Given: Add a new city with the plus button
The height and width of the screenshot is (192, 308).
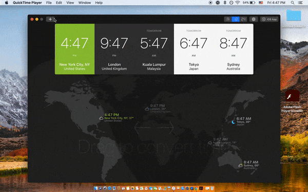Looking at the screenshot, I should [x=50, y=19].
